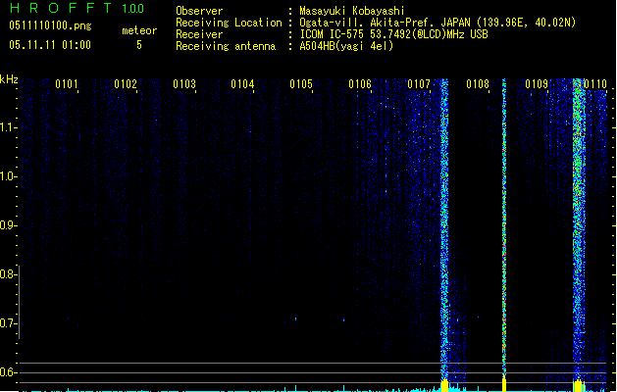This screenshot has height=392, width=617.
Task: Click the meteor count value 5
Action: click(139, 45)
